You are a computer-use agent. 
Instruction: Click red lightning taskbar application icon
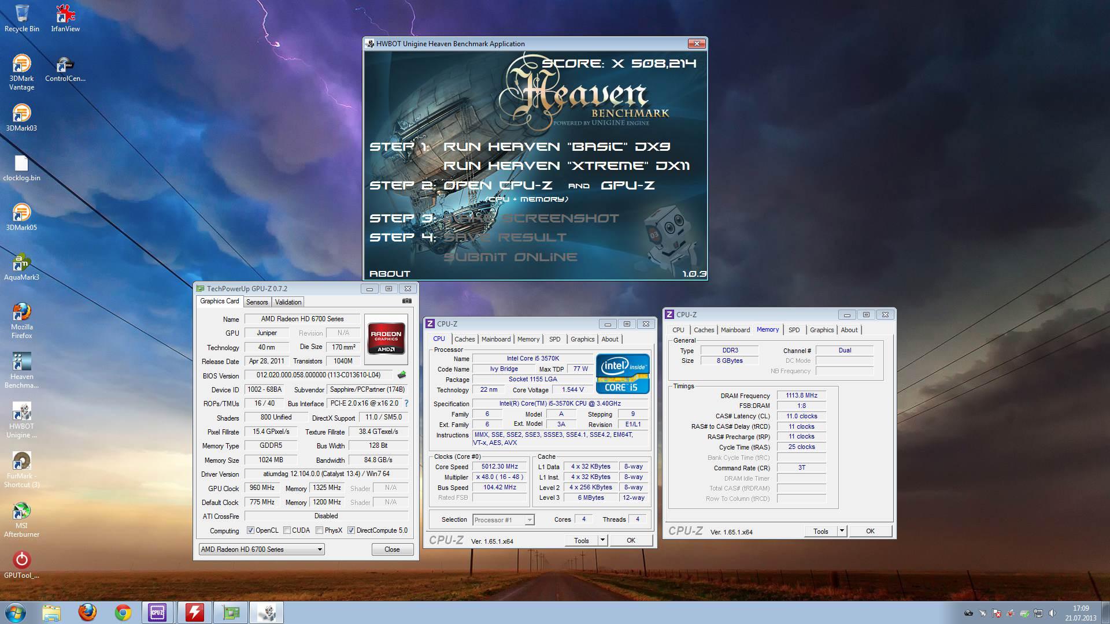[194, 612]
